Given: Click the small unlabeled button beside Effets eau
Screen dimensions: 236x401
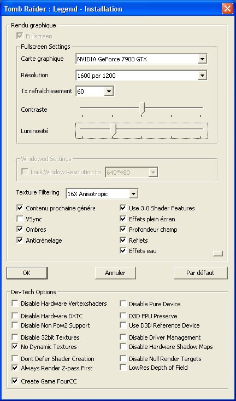Looking at the screenshot, I should pos(217,253).
